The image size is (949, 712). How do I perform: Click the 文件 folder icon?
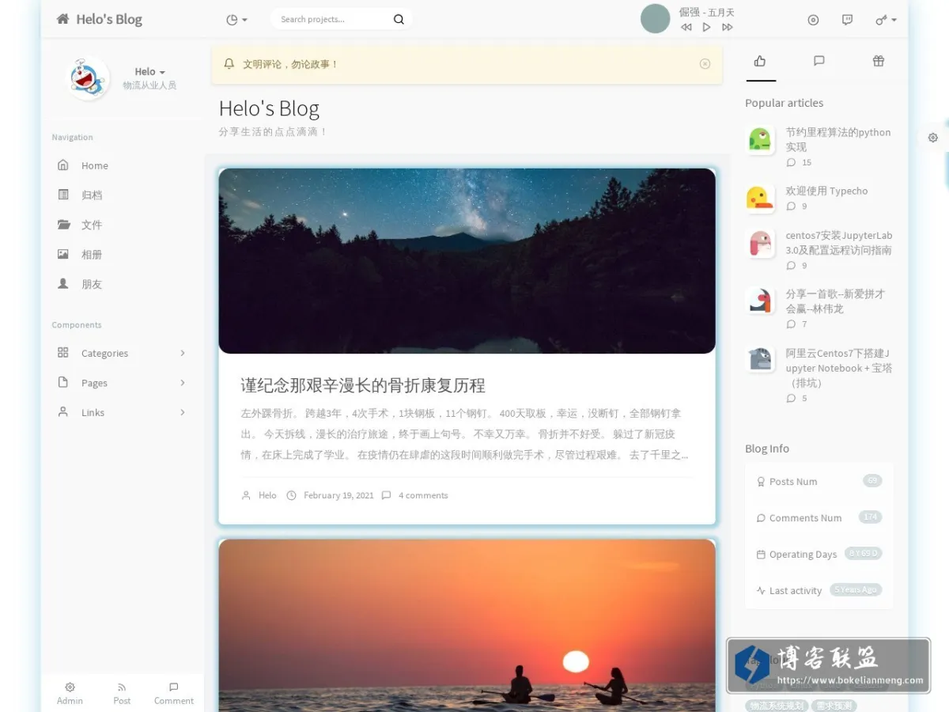[63, 224]
